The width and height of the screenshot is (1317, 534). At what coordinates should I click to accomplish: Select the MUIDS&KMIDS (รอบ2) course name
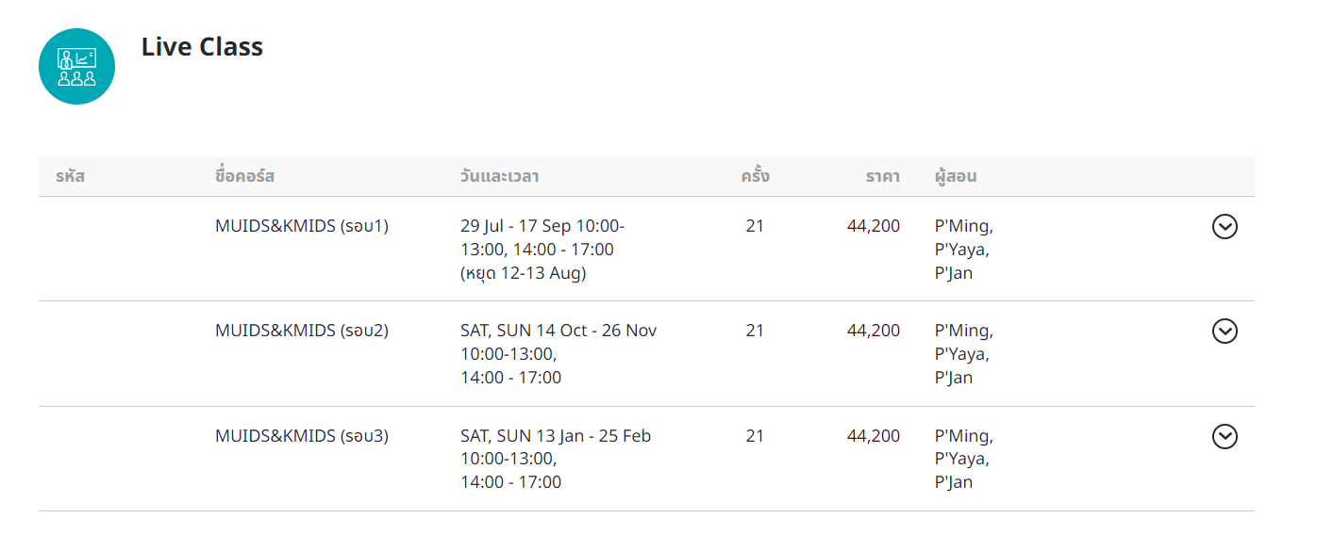pyautogui.click(x=302, y=331)
